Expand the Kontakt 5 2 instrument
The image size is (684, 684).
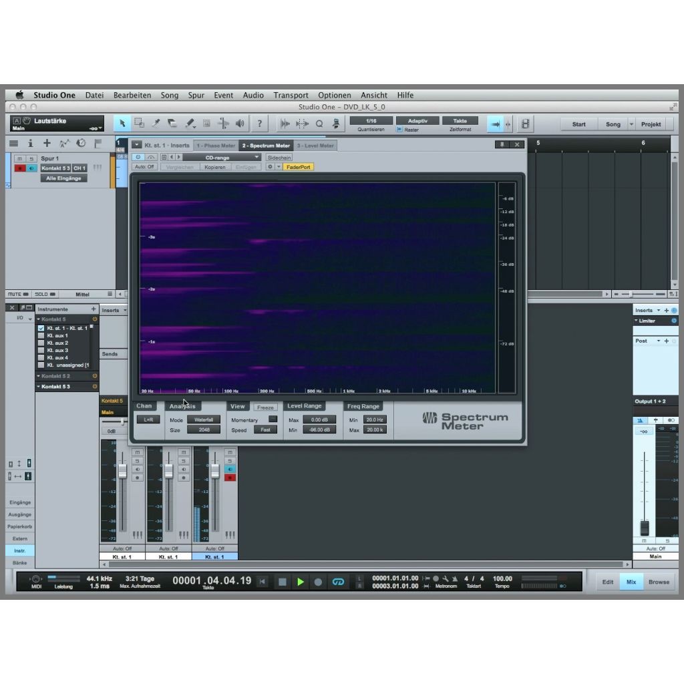pyautogui.click(x=38, y=376)
